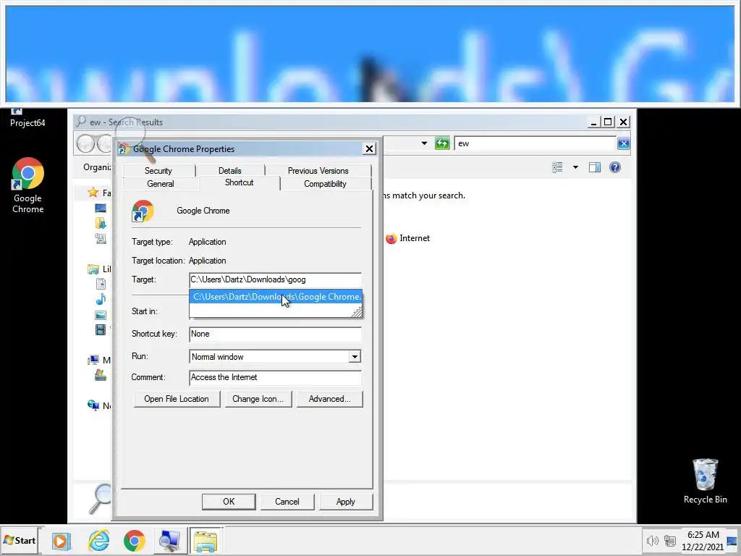Click the Shortcut key field
This screenshot has width=741, height=556.
coord(275,334)
